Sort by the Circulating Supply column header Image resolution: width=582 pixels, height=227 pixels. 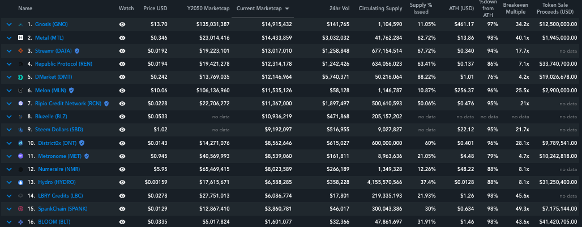(380, 8)
